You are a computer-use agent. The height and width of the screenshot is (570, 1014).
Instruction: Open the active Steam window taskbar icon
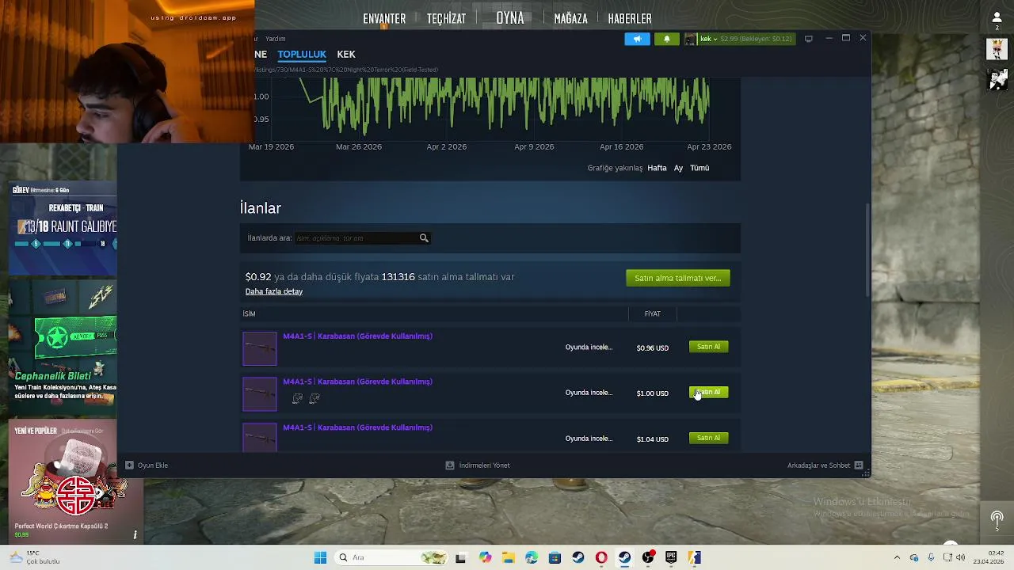tap(624, 557)
